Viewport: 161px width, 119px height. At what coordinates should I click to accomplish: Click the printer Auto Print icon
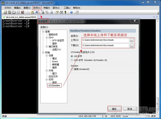pyautogui.click(x=51, y=13)
